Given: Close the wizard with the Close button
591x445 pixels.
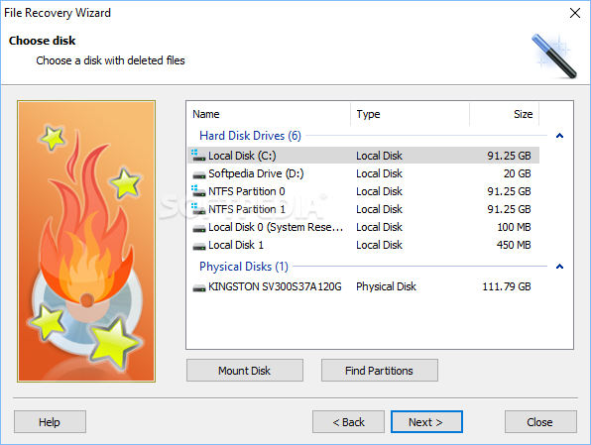Looking at the screenshot, I should point(540,422).
